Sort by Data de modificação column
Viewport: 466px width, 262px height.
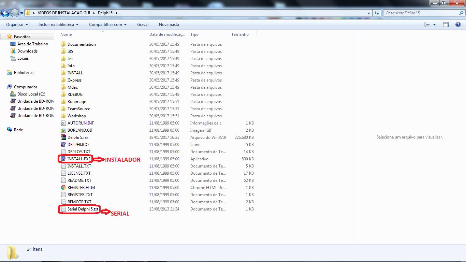[168, 34]
